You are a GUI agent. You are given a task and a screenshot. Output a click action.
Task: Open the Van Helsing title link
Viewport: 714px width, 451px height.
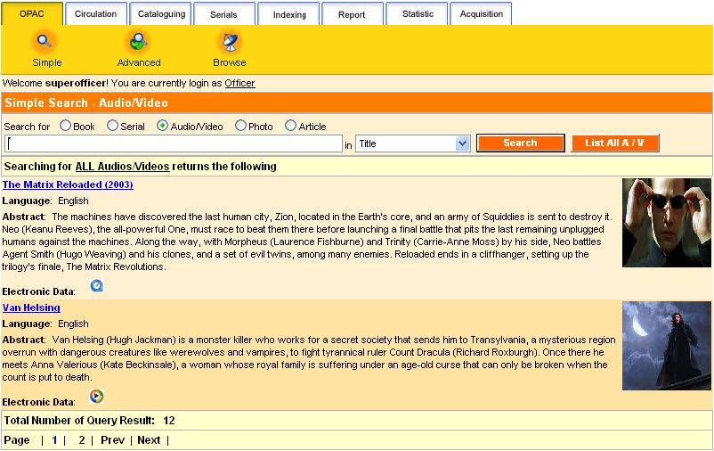coord(31,307)
